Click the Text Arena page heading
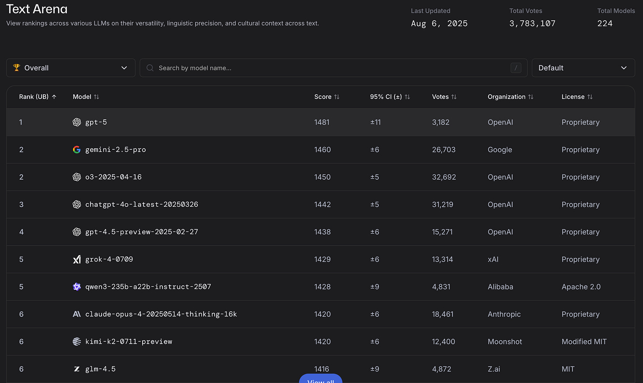Image resolution: width=643 pixels, height=383 pixels. click(37, 8)
